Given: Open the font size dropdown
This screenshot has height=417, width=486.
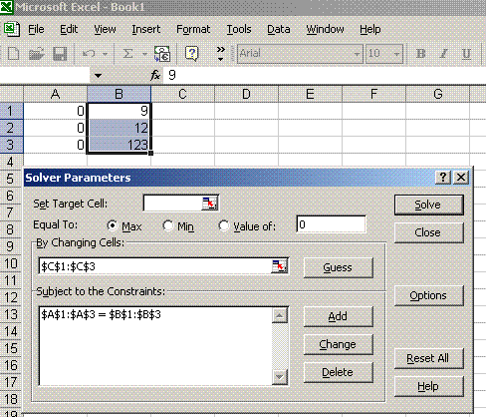Looking at the screenshot, I should (396, 54).
